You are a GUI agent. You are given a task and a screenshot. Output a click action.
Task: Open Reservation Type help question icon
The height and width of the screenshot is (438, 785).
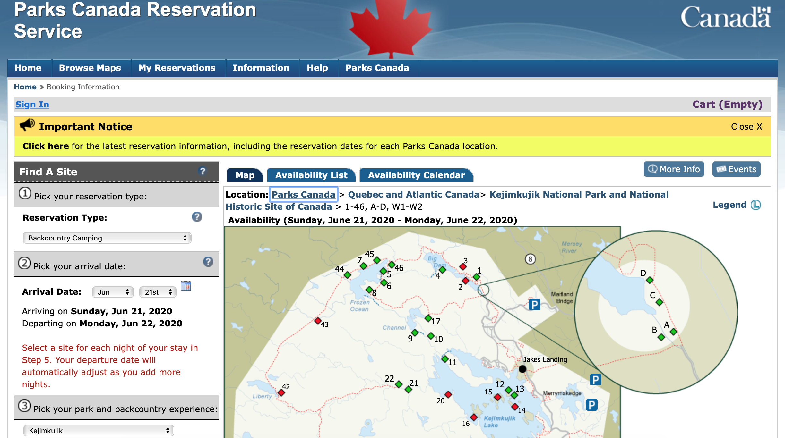point(197,217)
